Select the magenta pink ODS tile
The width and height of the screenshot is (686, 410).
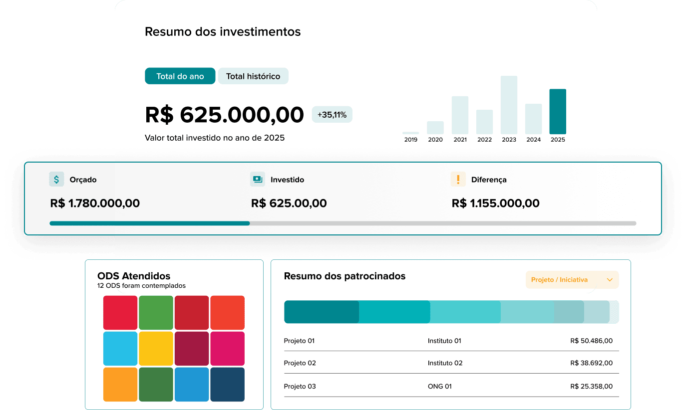227,349
